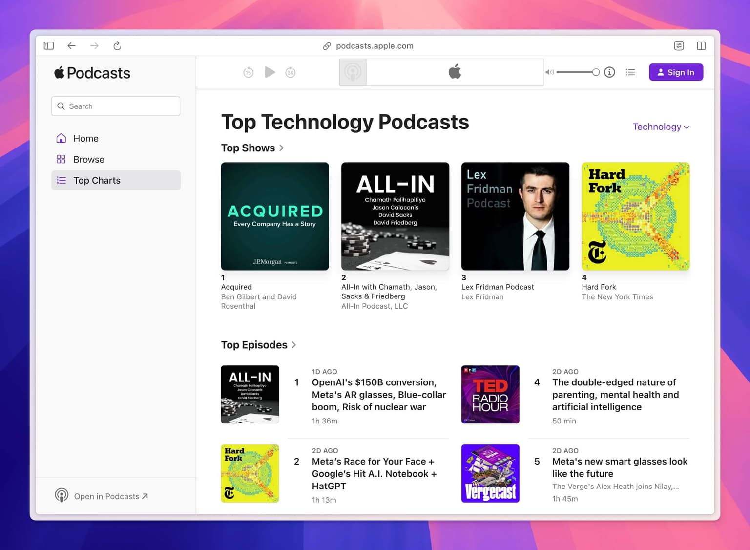Click the Apple logo in player display
Screen dimensions: 750x550
(x=455, y=72)
